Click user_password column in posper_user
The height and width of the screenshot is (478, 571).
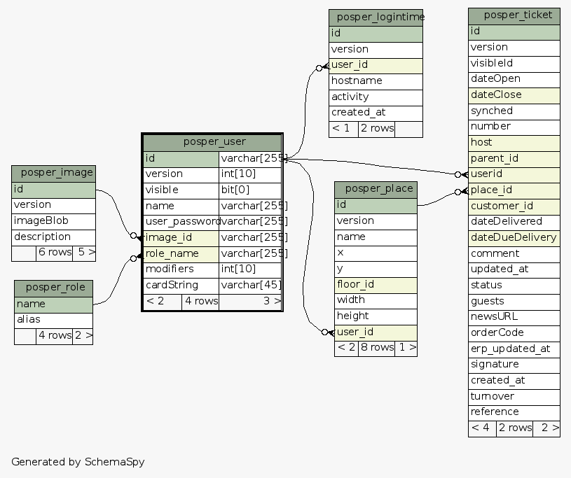pos(181,222)
